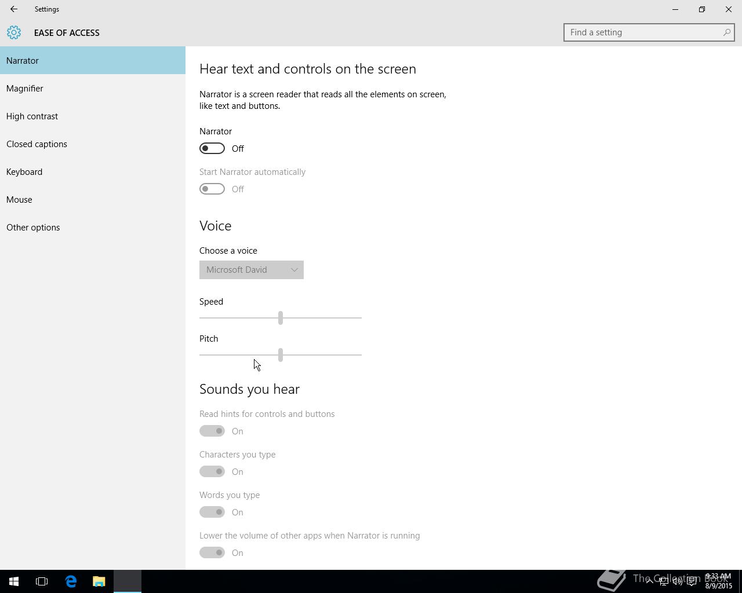Screen dimensions: 742x593
Task: Show hidden tray icons
Action: click(650, 581)
